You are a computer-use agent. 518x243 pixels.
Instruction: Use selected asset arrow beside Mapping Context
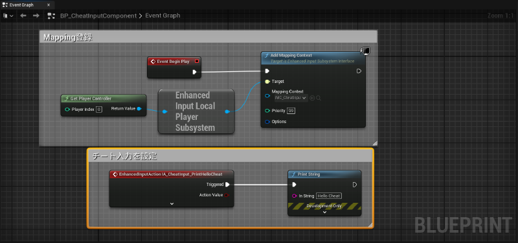click(312, 98)
